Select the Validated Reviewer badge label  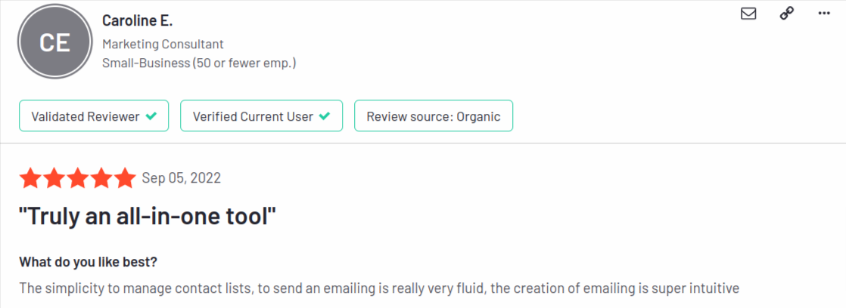[85, 116]
